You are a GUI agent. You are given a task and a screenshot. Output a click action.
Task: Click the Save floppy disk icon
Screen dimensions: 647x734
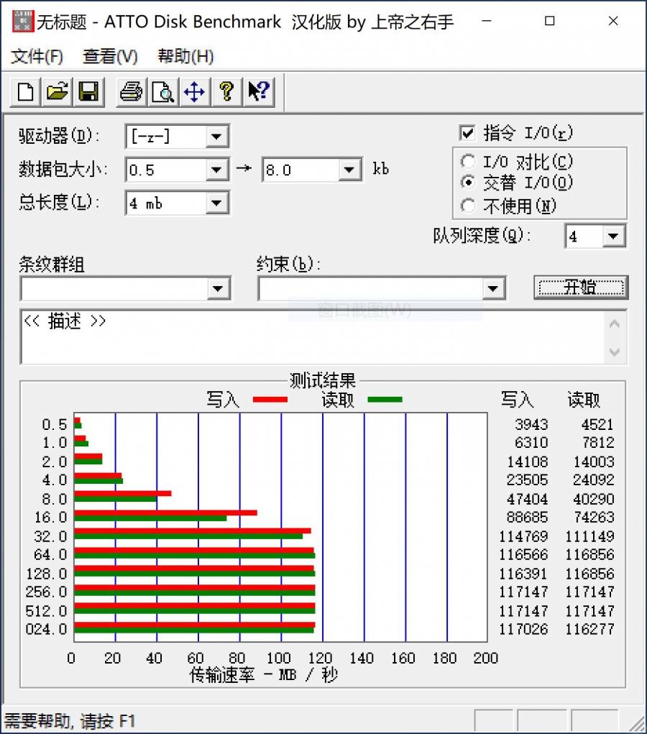[x=88, y=92]
